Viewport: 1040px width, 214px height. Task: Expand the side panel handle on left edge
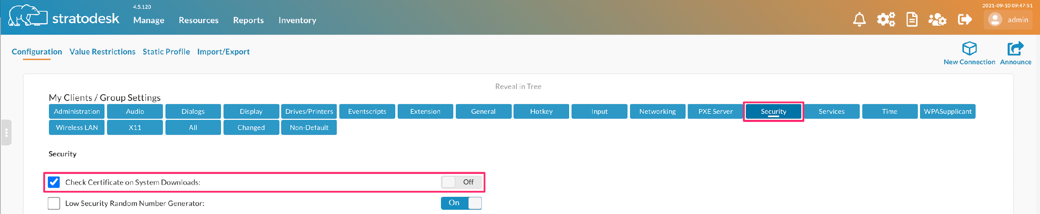[x=6, y=133]
